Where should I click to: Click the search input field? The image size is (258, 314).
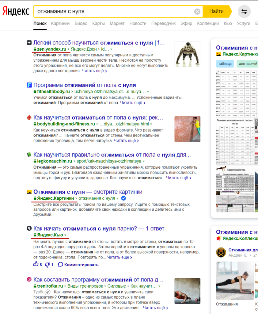pos(113,12)
